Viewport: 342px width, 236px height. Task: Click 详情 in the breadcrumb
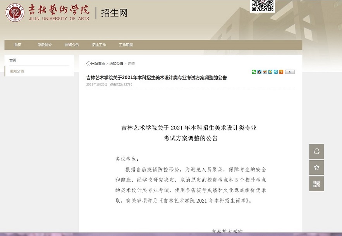point(131,63)
